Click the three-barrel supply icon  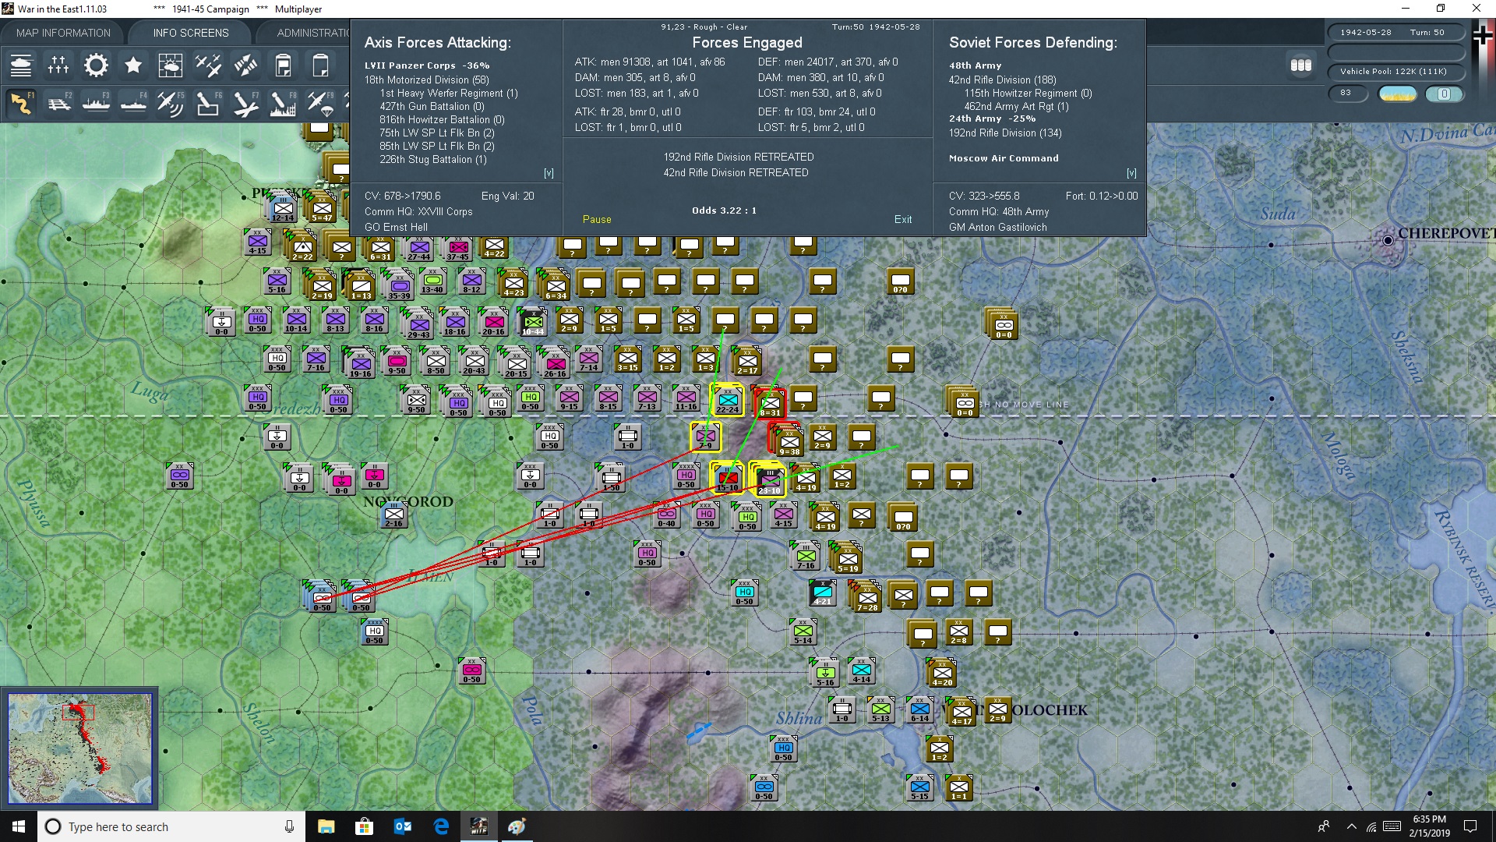(1301, 65)
